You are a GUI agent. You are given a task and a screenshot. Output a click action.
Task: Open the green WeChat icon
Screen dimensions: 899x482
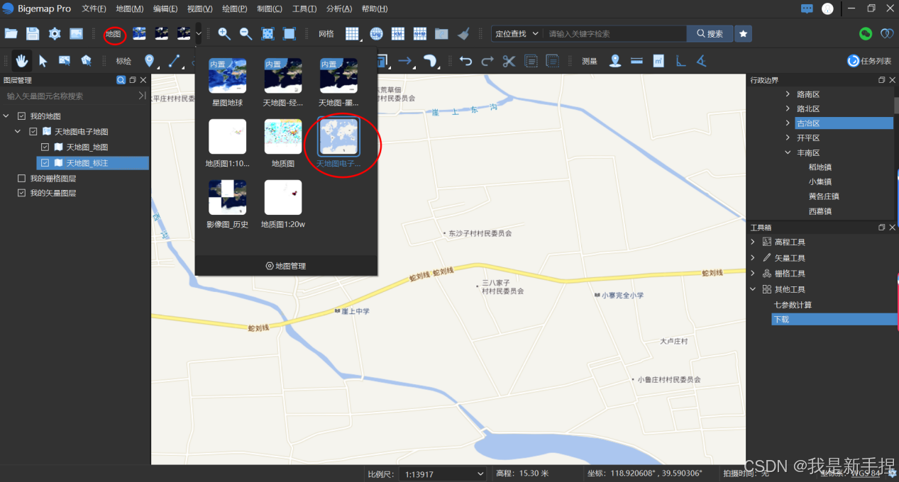point(865,33)
